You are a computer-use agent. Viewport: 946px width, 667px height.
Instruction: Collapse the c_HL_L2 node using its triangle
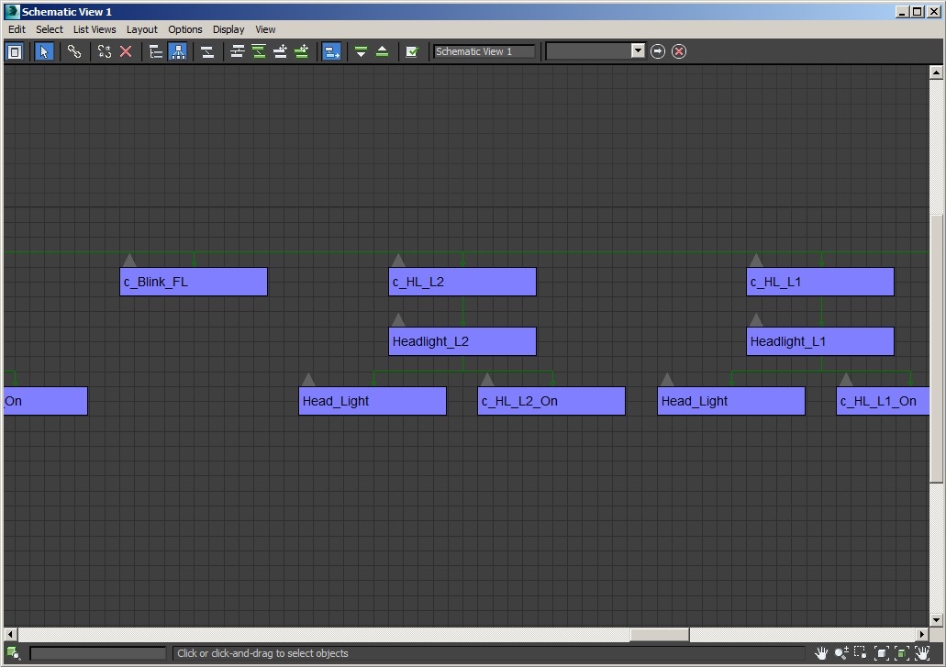pos(398,261)
